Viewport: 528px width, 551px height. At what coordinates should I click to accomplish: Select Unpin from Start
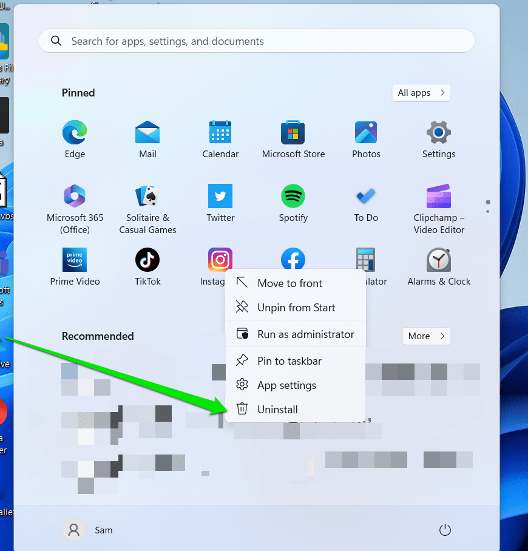point(296,308)
